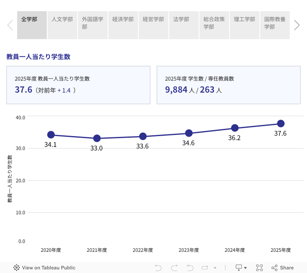Screen dimensions: 307x273
Task: Click the Undo icon in Tableau toolbar
Action: pyautogui.click(x=158, y=268)
